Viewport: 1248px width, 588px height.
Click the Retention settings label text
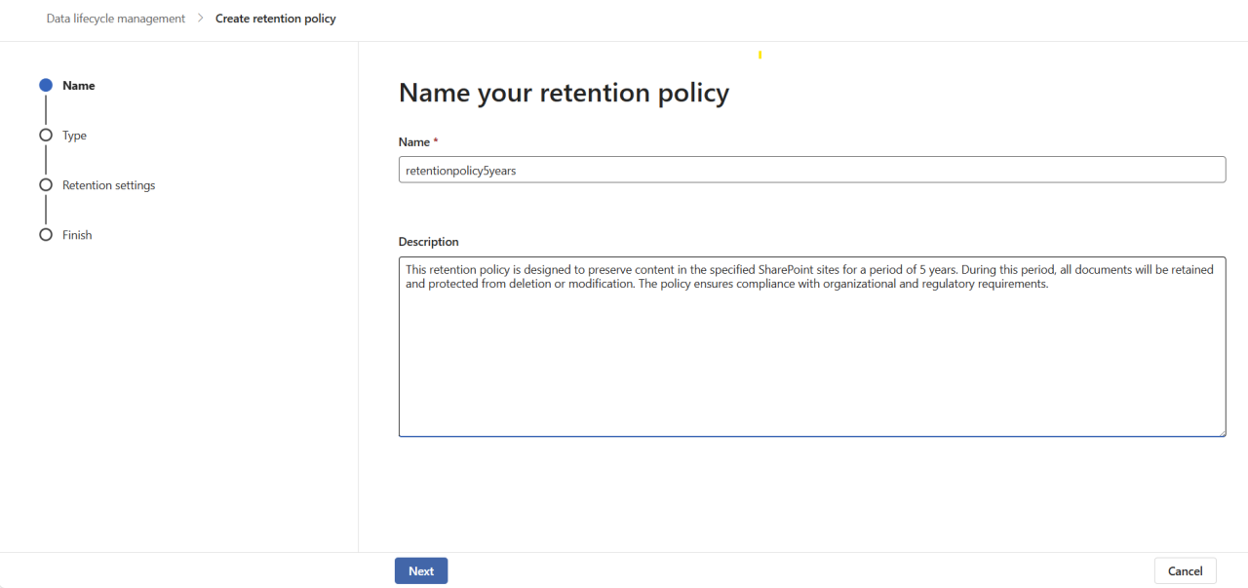pos(107,184)
